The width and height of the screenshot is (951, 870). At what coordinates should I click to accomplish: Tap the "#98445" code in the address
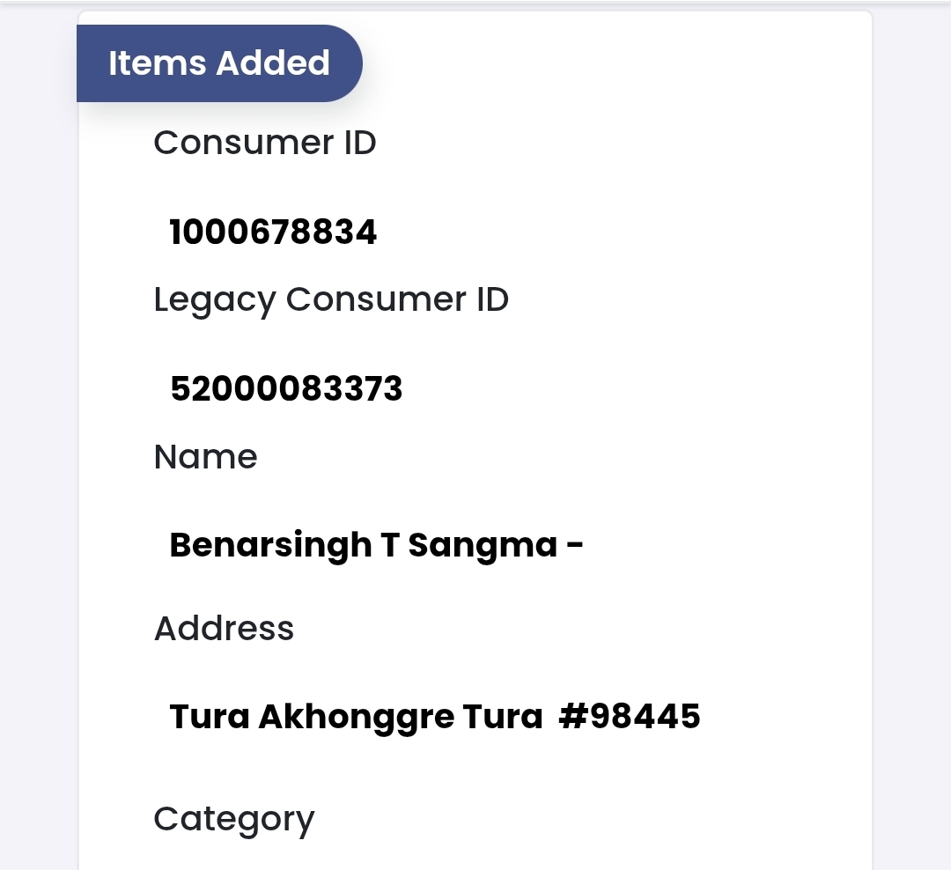click(x=630, y=717)
